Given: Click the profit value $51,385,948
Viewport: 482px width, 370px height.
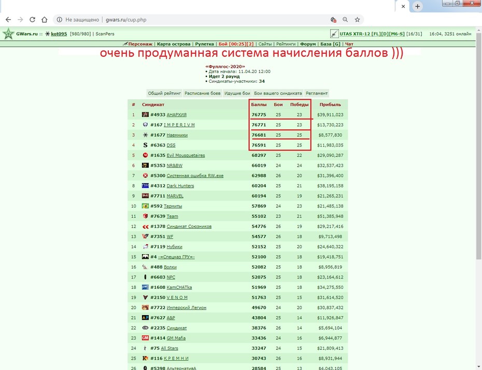Looking at the screenshot, I should 330,216.
